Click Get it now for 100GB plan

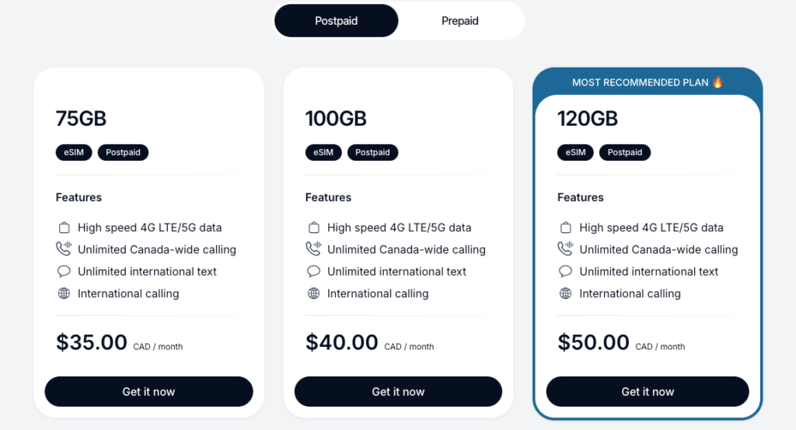398,392
